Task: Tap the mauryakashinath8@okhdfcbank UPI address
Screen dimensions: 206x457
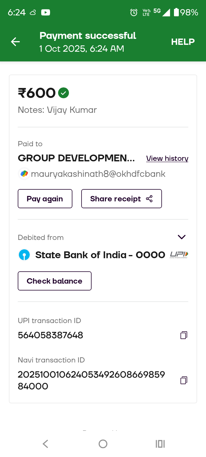Action: pyautogui.click(x=98, y=174)
